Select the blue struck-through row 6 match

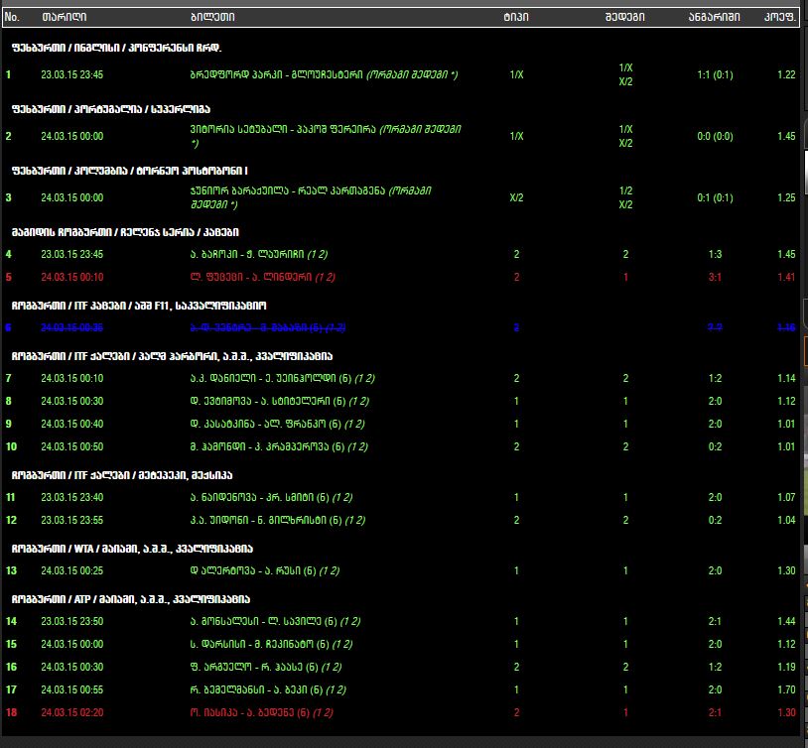(x=268, y=326)
